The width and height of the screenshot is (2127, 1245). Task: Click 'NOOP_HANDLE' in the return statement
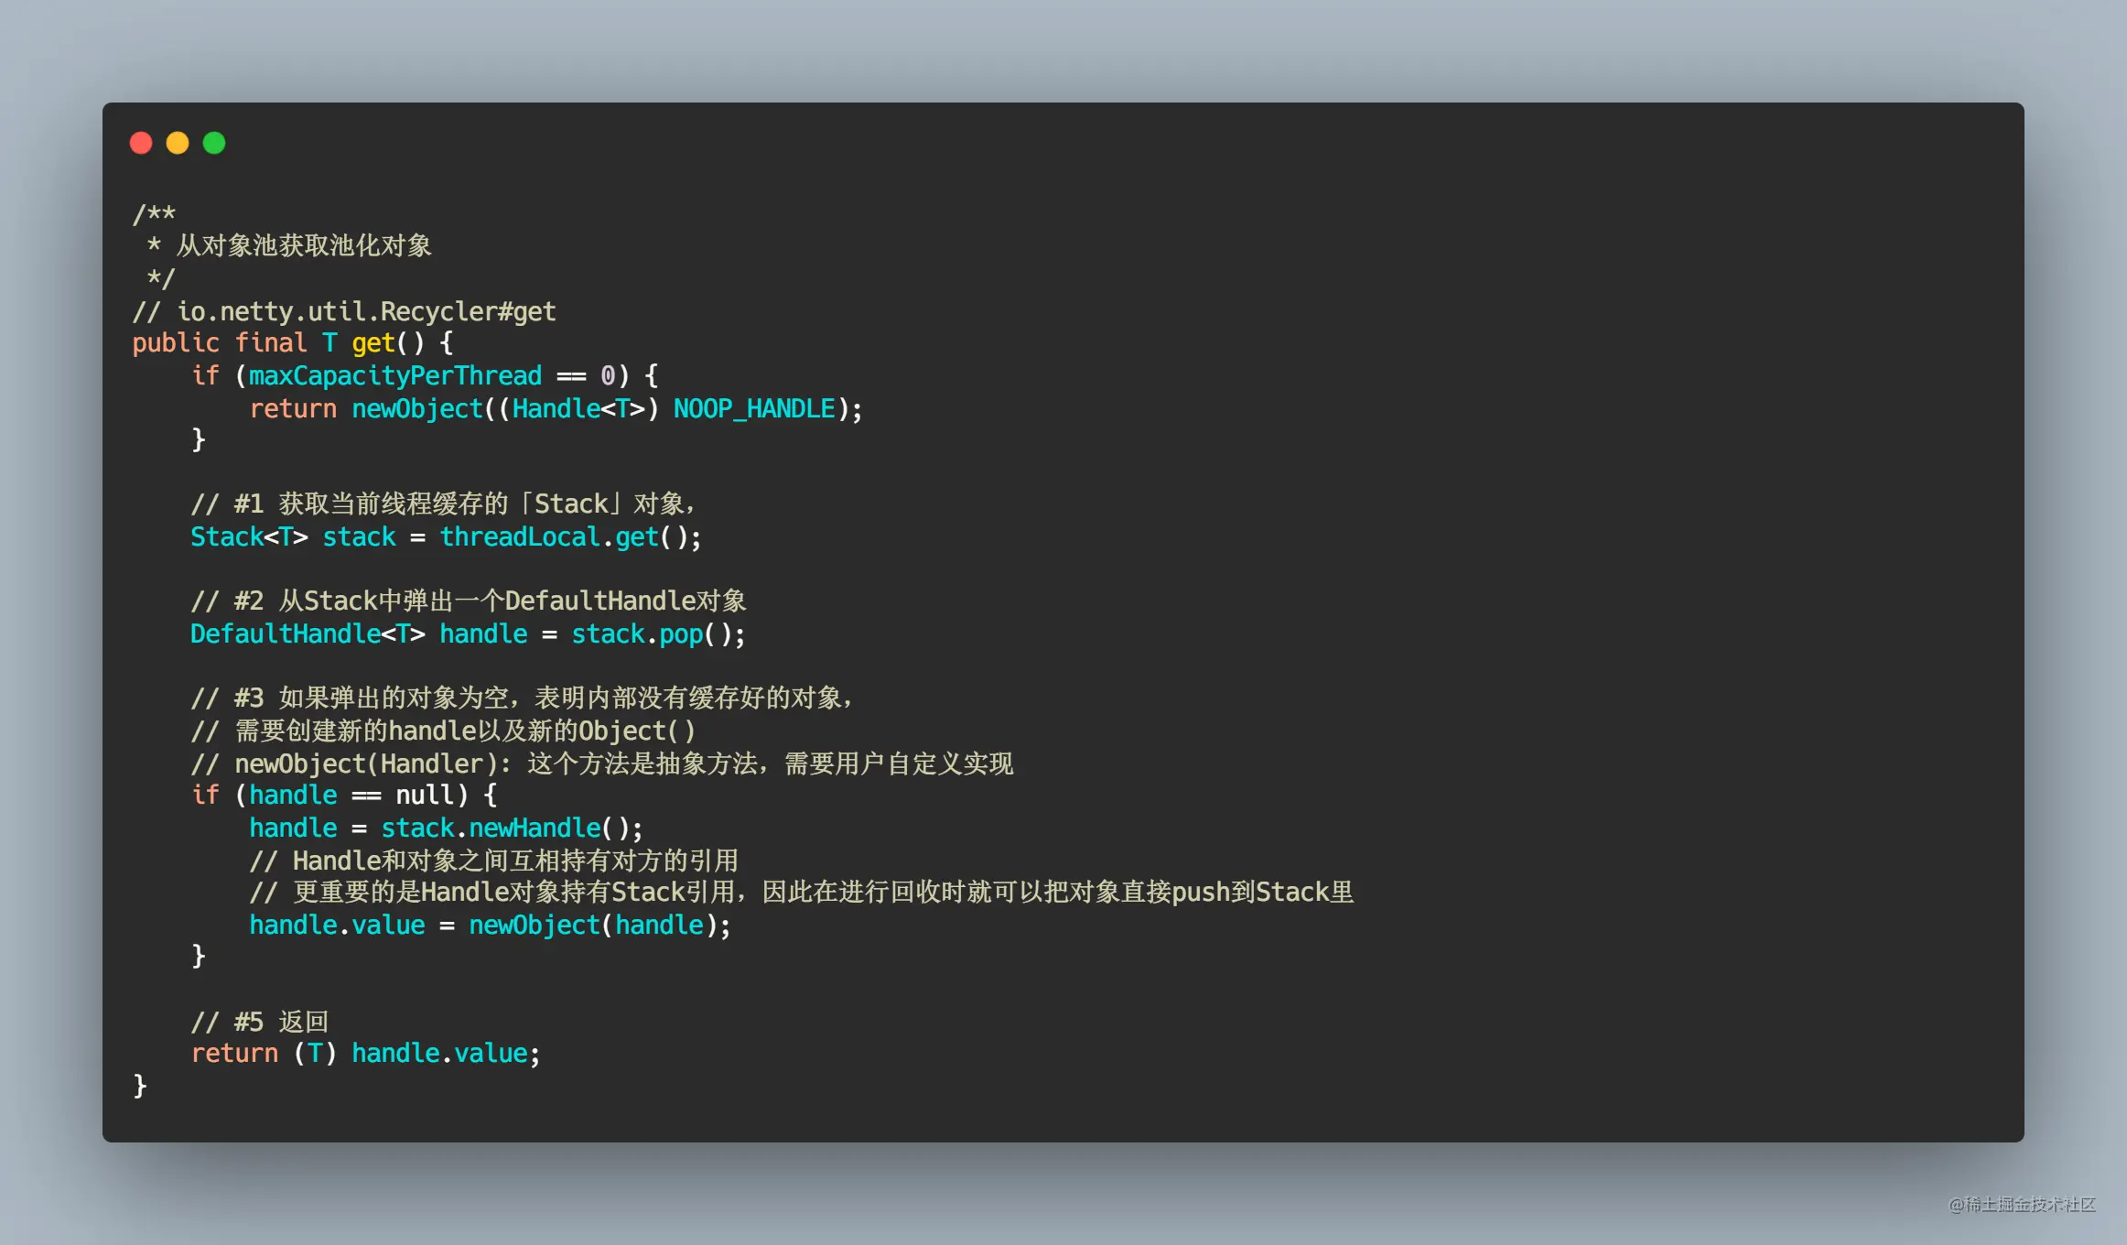[x=754, y=408]
